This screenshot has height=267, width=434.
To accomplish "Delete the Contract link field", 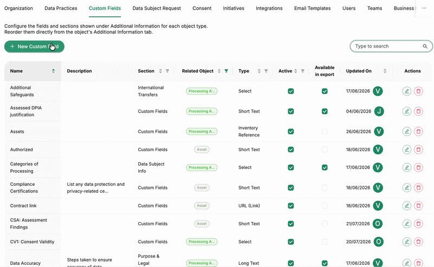I will pyautogui.click(x=418, y=206).
